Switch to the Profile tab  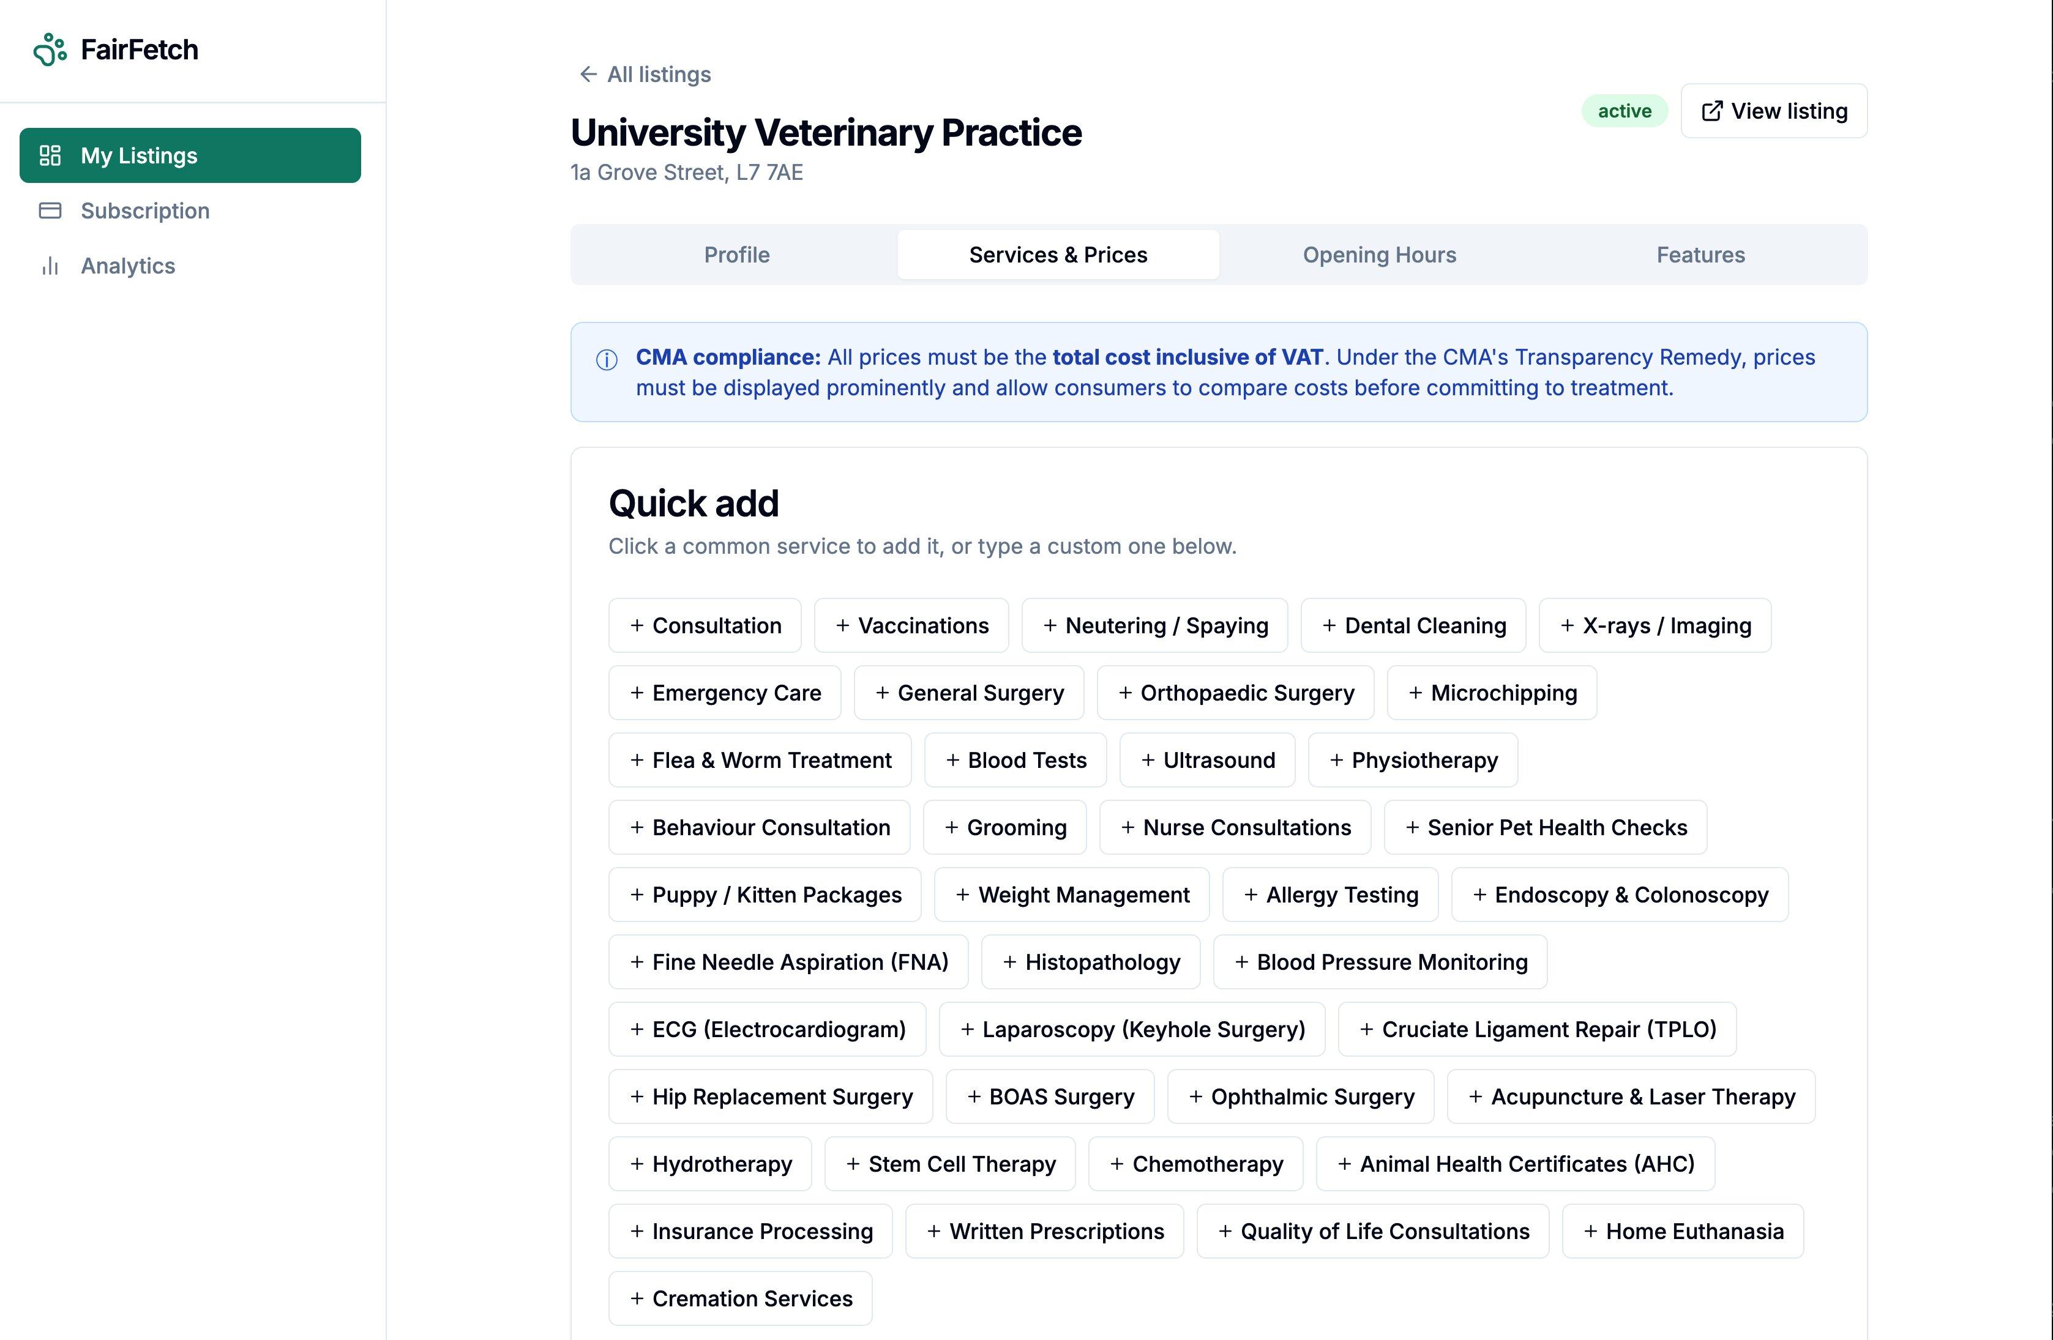(736, 255)
